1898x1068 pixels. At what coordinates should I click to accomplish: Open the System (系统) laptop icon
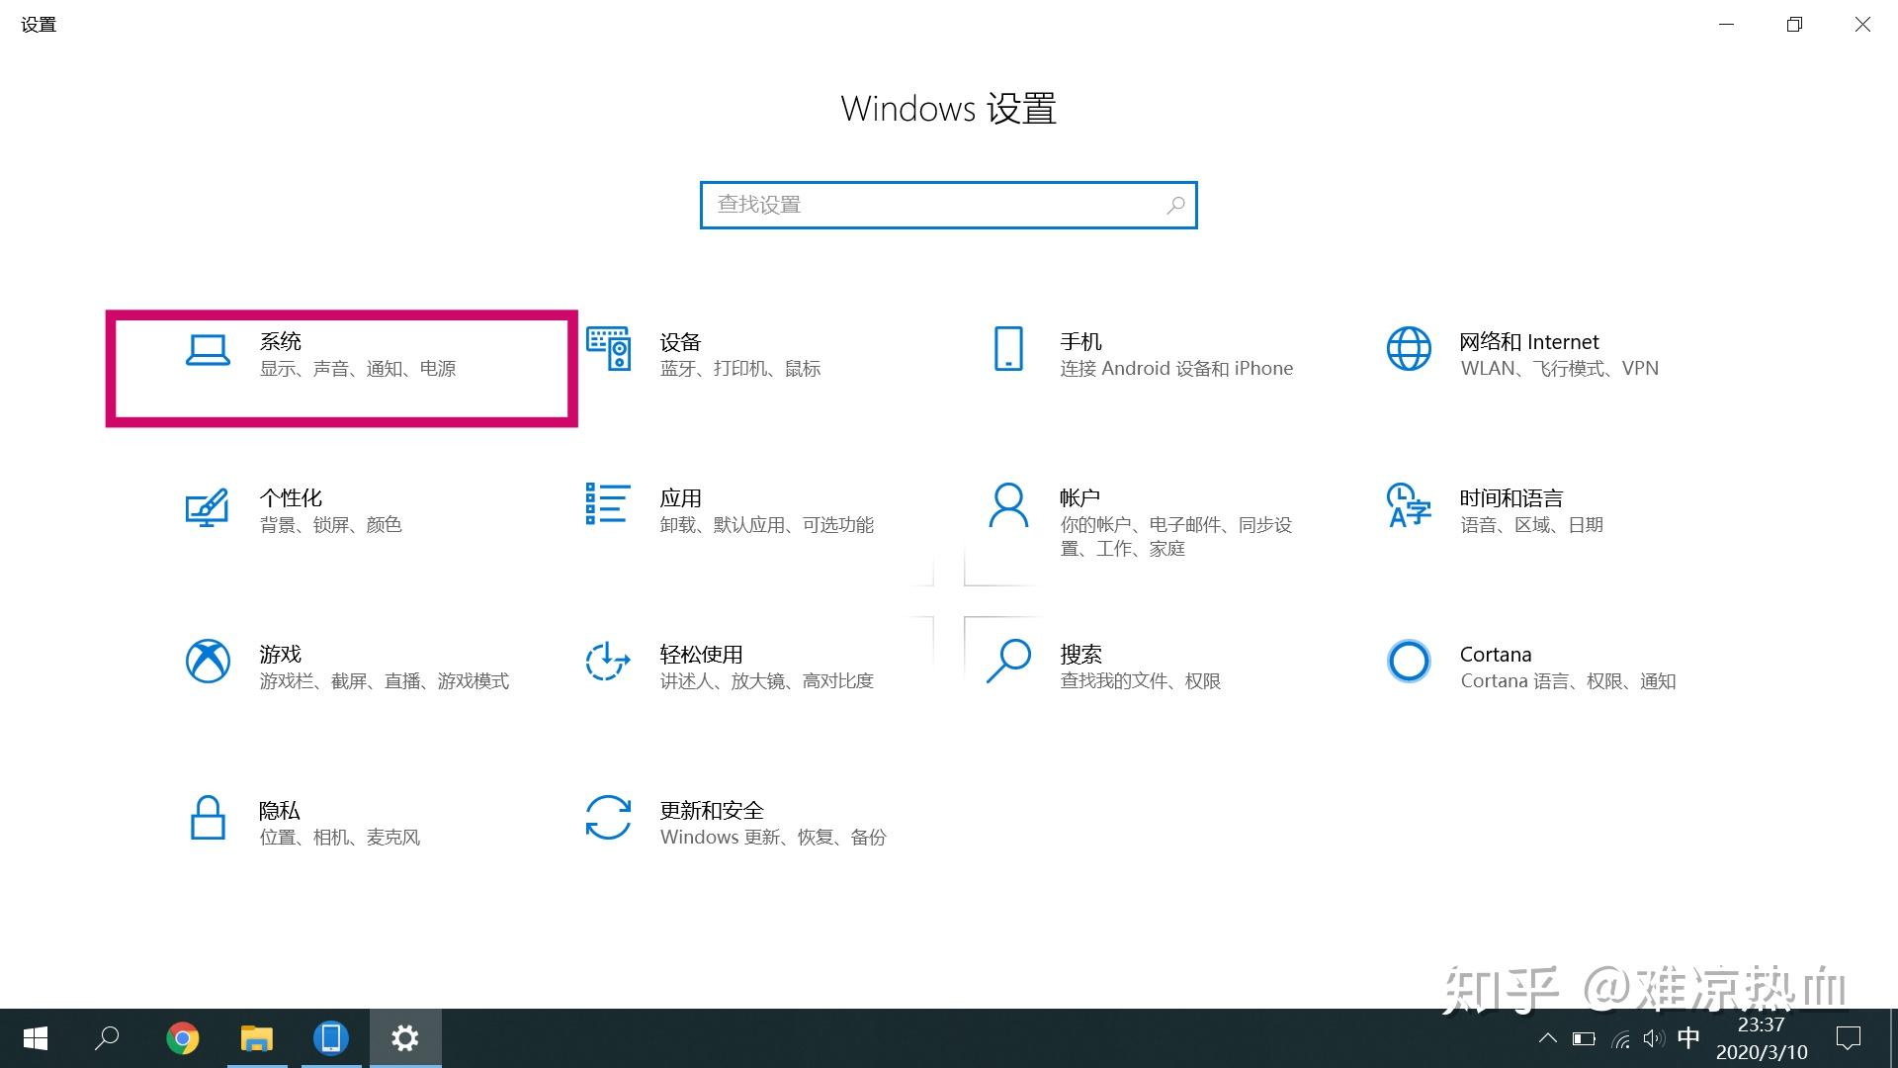coord(208,350)
